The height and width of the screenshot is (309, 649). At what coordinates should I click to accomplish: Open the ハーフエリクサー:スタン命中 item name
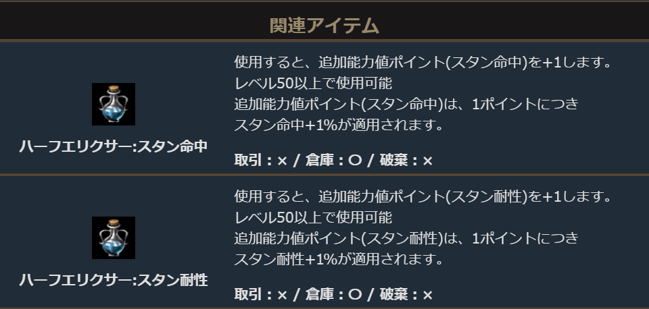point(113,146)
